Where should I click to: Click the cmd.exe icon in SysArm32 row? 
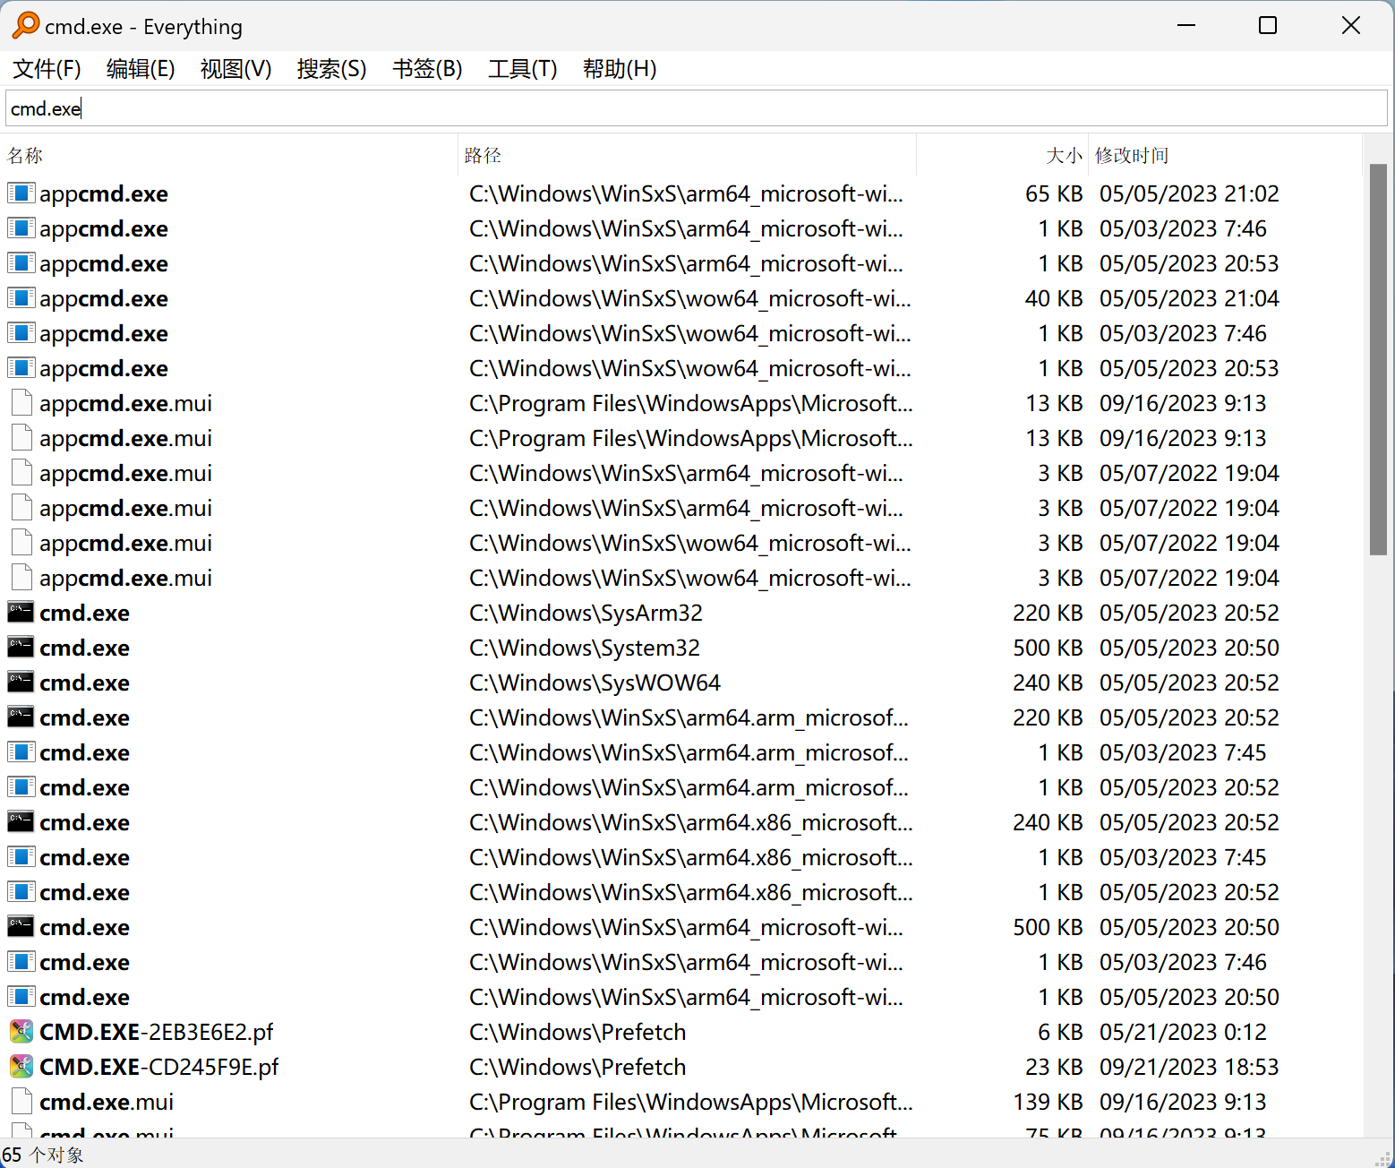[21, 612]
